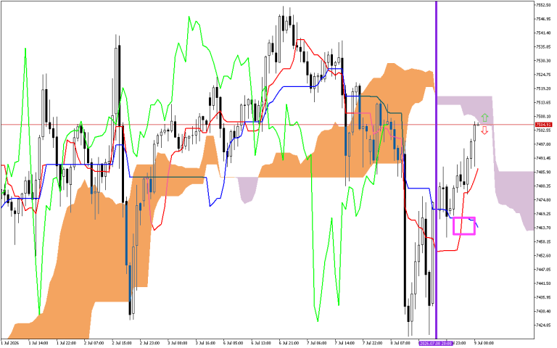Click the '6 Jul 13:00' time axis label
This screenshot has width=557, height=348.
pyautogui.click(x=263, y=344)
